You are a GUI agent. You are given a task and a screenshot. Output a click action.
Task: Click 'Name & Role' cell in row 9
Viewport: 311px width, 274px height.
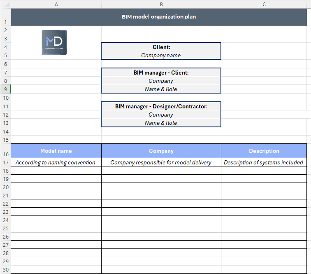(161, 89)
